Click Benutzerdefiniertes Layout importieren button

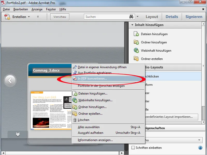171,117
